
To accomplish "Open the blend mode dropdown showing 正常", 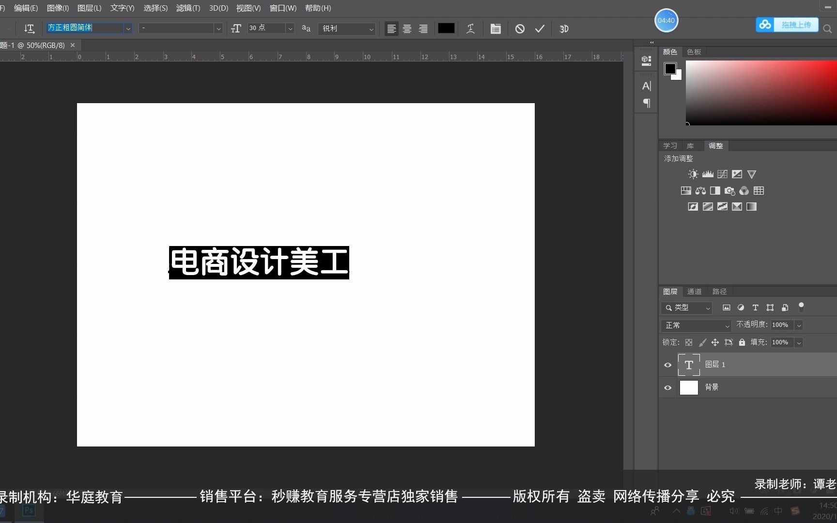I will [x=696, y=325].
